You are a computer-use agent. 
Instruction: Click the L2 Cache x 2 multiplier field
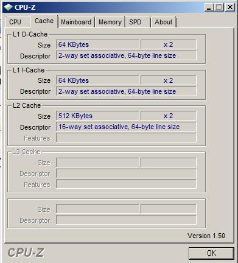tap(169, 116)
